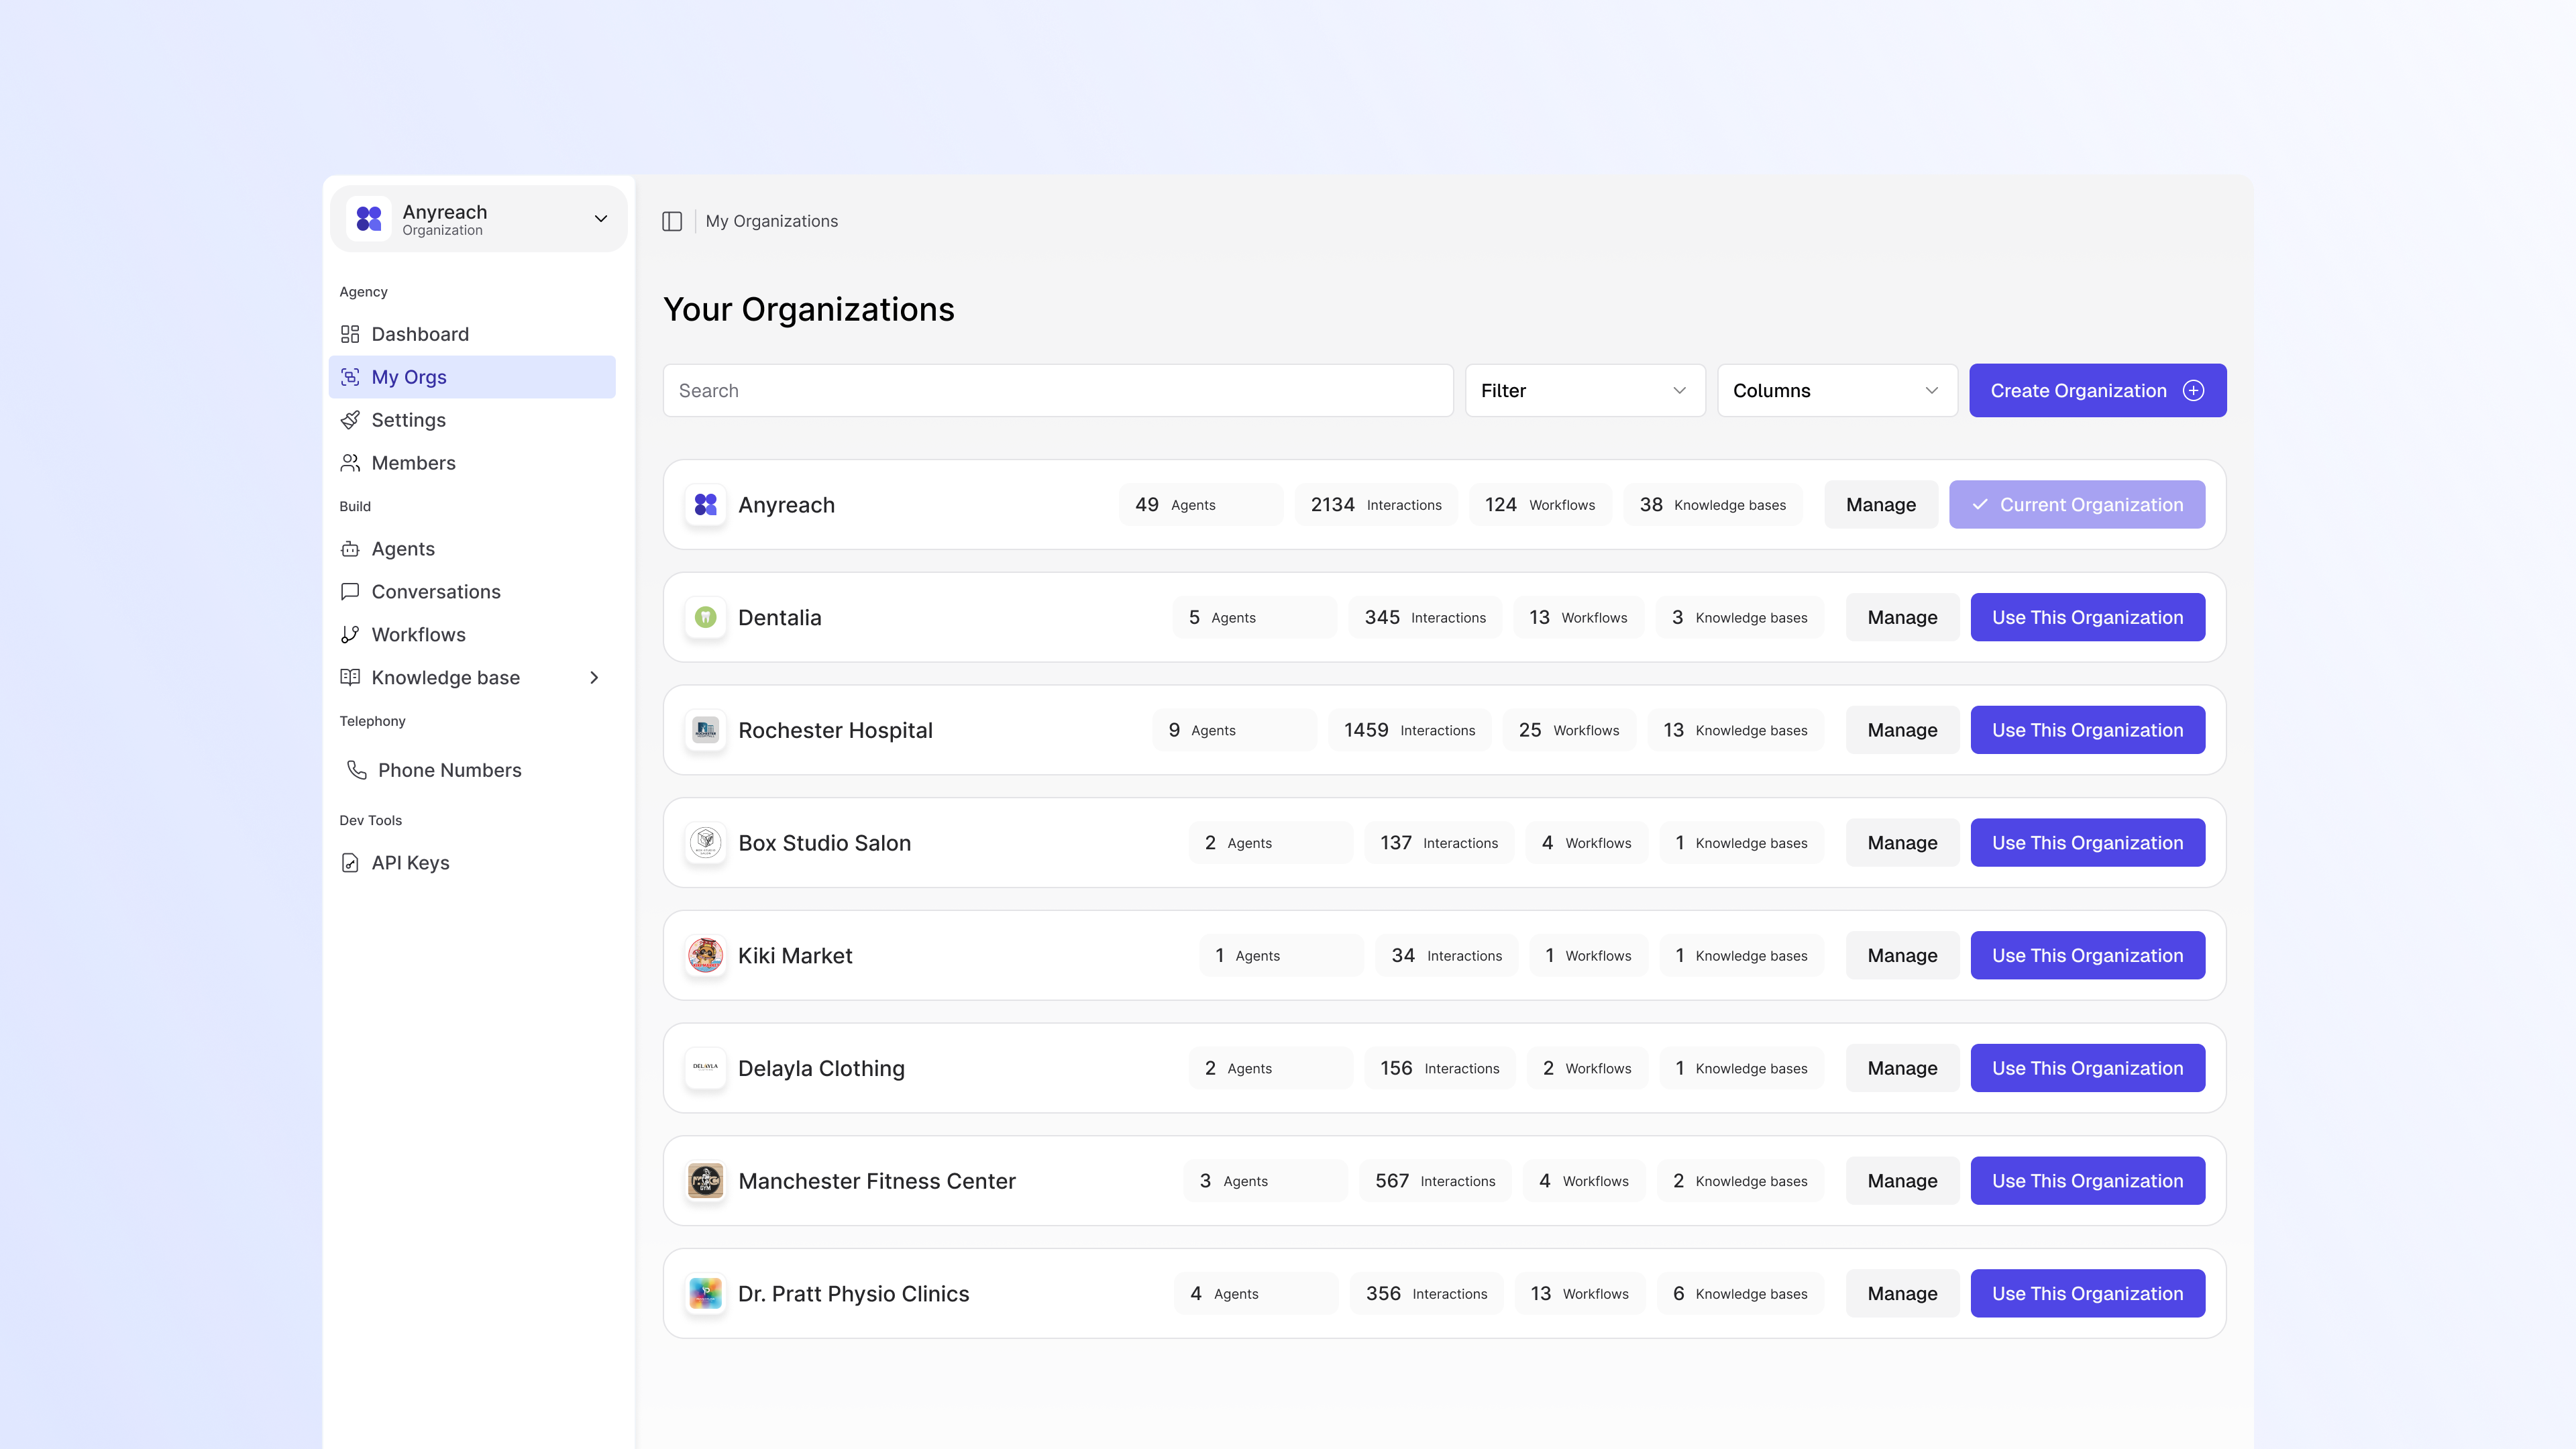Collapse the sidebar with the panel icon
The height and width of the screenshot is (1449, 2576).
point(672,221)
